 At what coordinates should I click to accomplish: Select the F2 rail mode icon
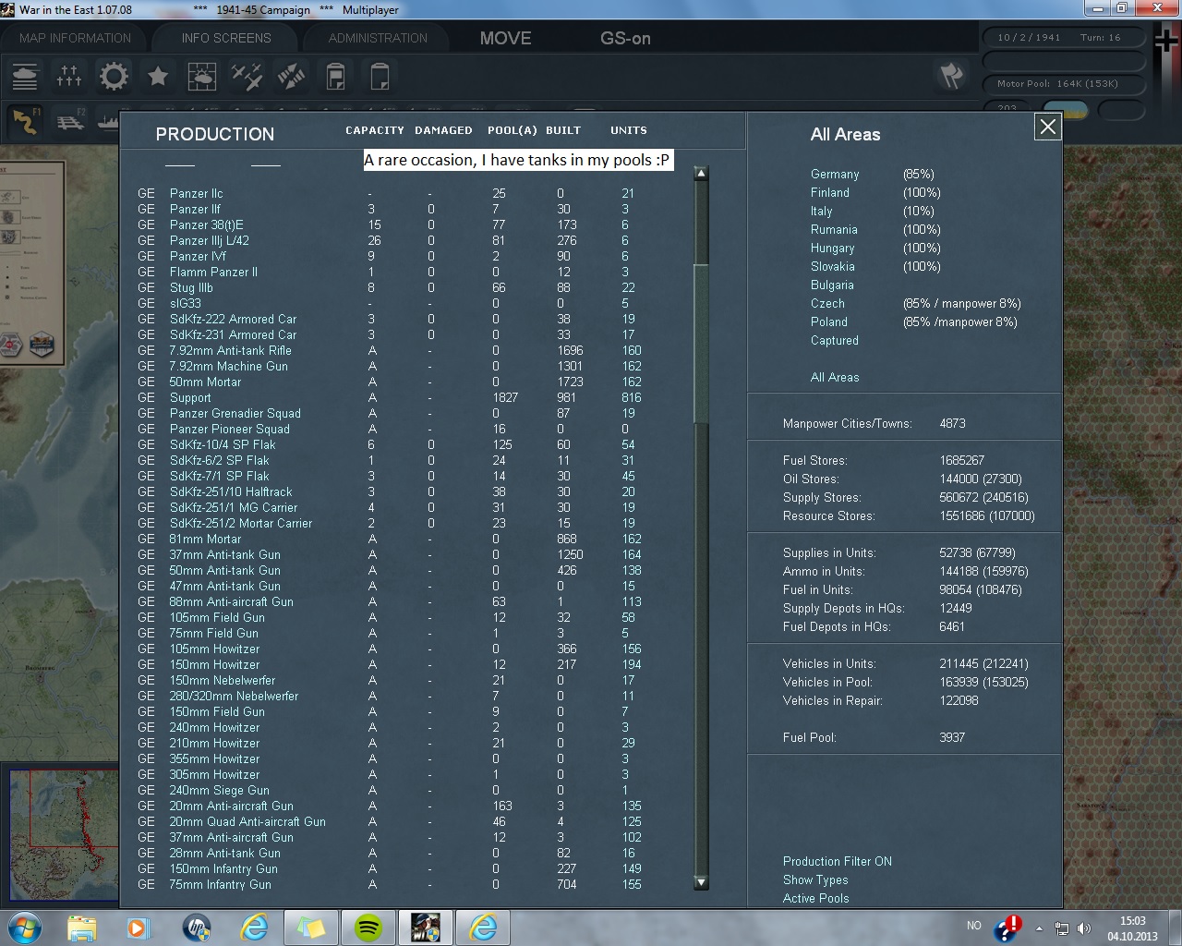coord(70,121)
